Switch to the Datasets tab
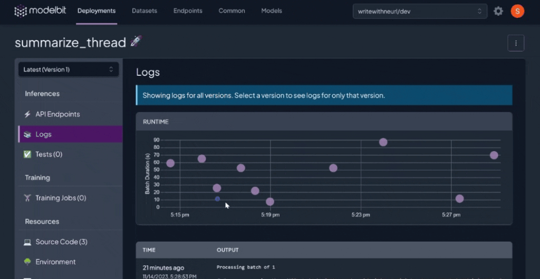 144,11
